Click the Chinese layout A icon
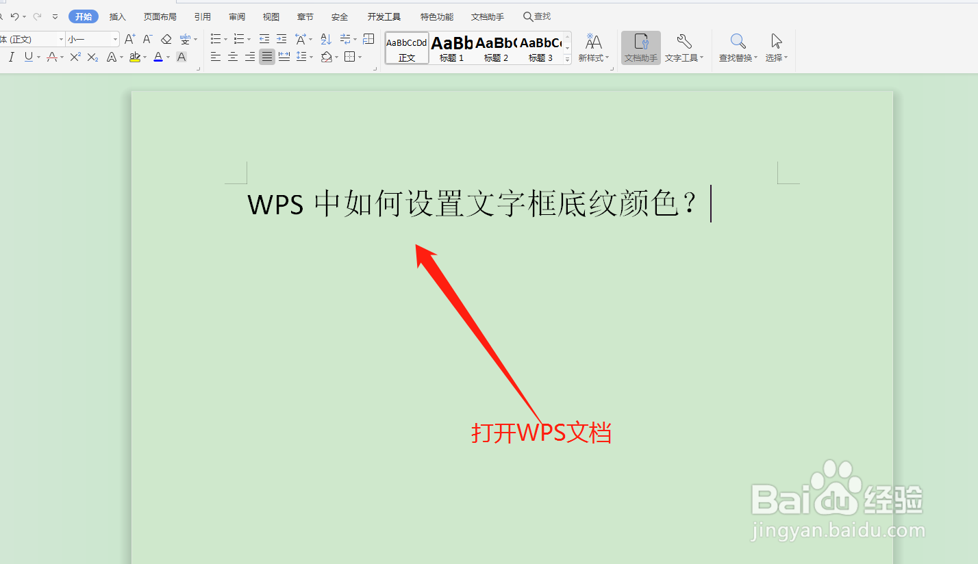The width and height of the screenshot is (978, 564). coord(300,39)
